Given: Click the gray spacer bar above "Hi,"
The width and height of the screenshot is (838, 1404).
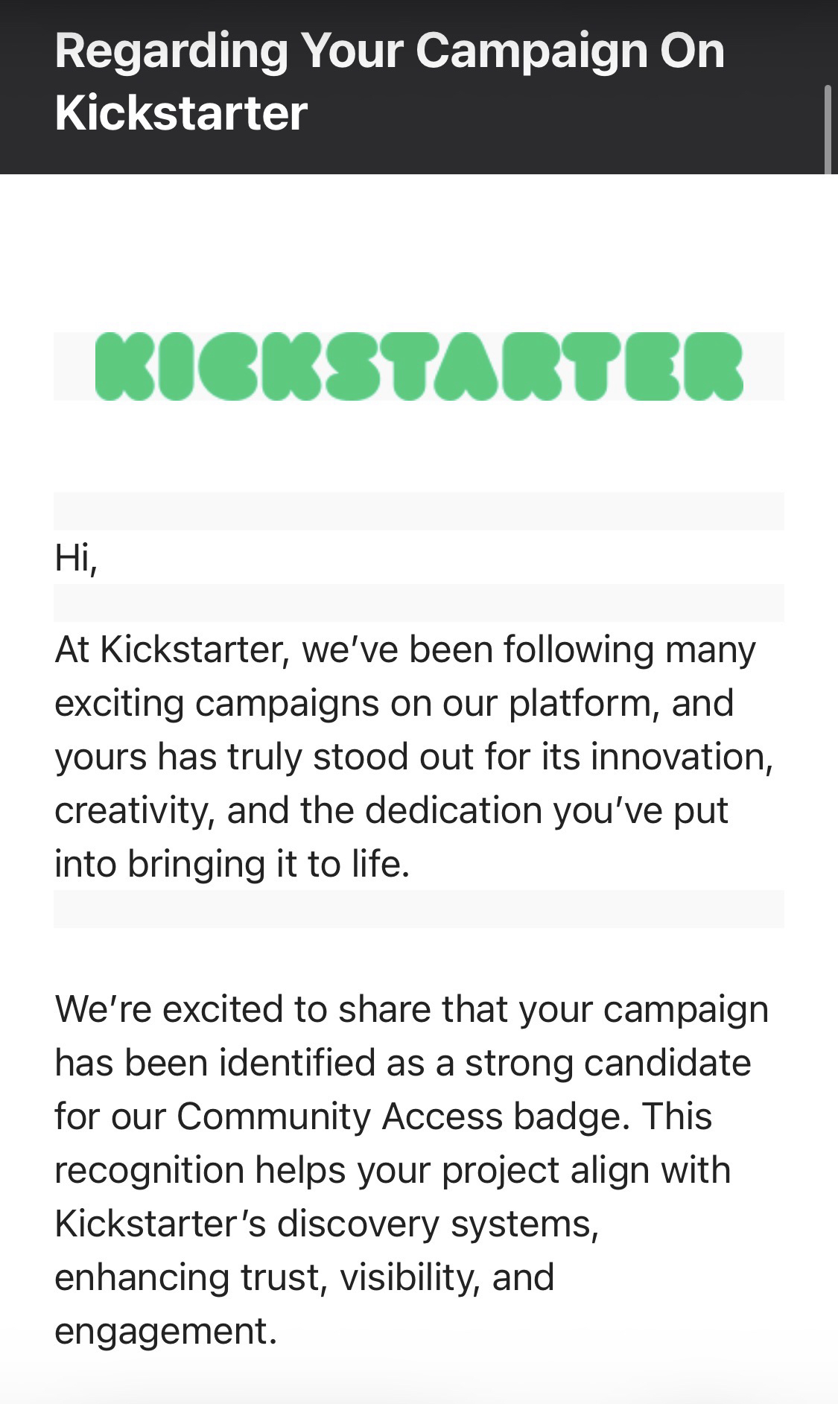Looking at the screenshot, I should pyautogui.click(x=419, y=511).
